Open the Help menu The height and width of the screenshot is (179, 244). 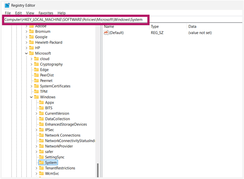pos(62,13)
